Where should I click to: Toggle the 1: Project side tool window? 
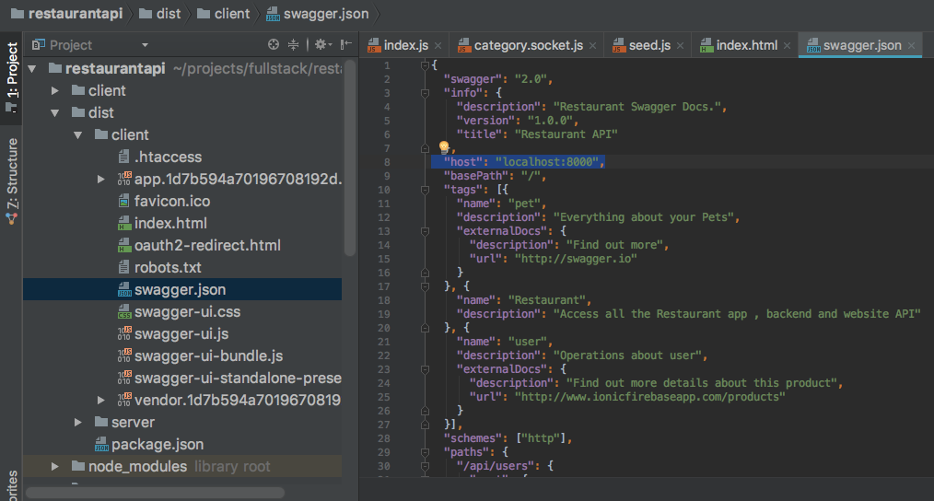click(11, 77)
